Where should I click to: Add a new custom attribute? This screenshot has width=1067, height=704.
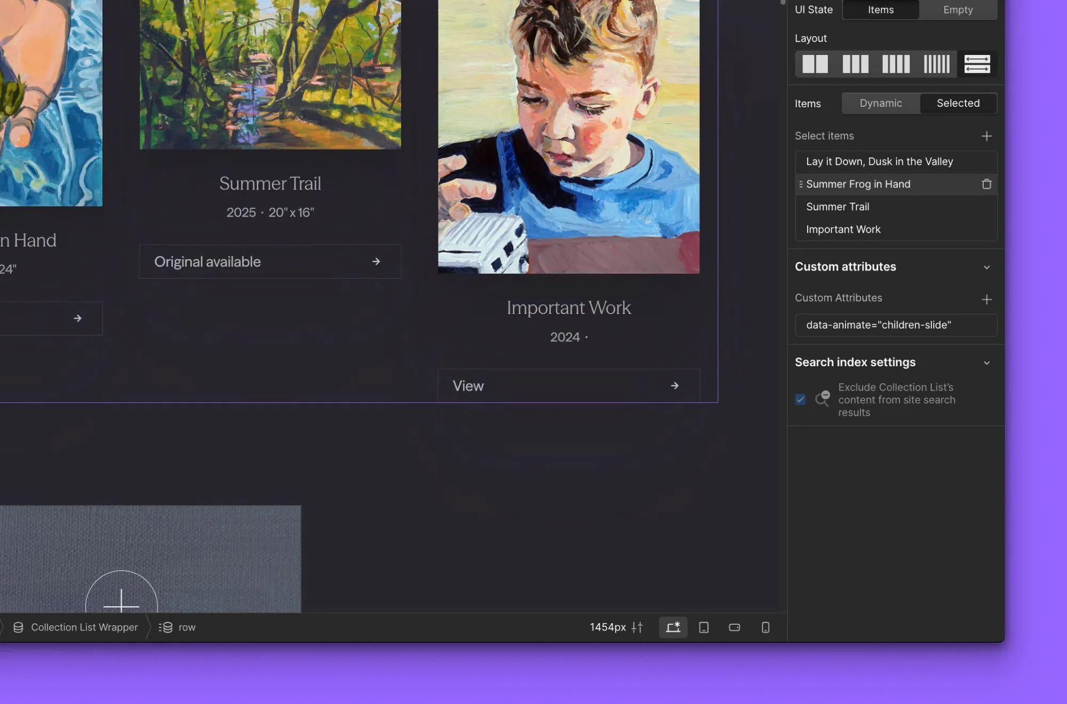pyautogui.click(x=986, y=299)
